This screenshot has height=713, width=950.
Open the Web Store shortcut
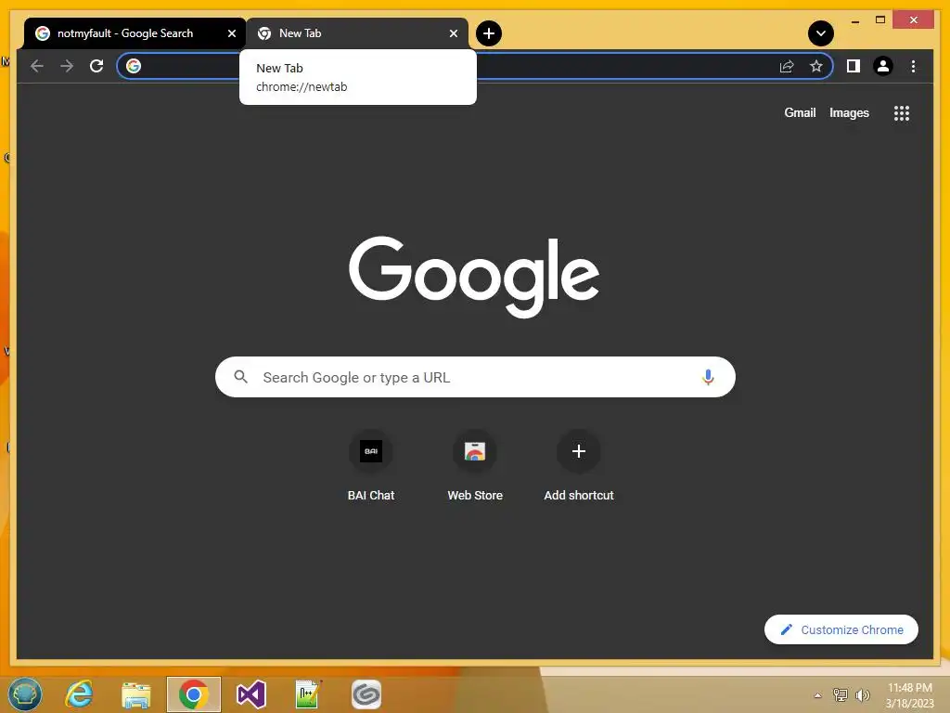coord(475,466)
